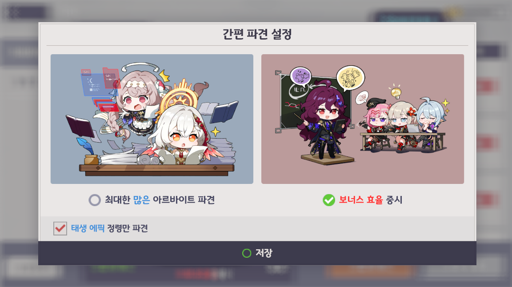Choose the right classroom illustration card
Viewport: 512px width, 287px height.
point(363,119)
